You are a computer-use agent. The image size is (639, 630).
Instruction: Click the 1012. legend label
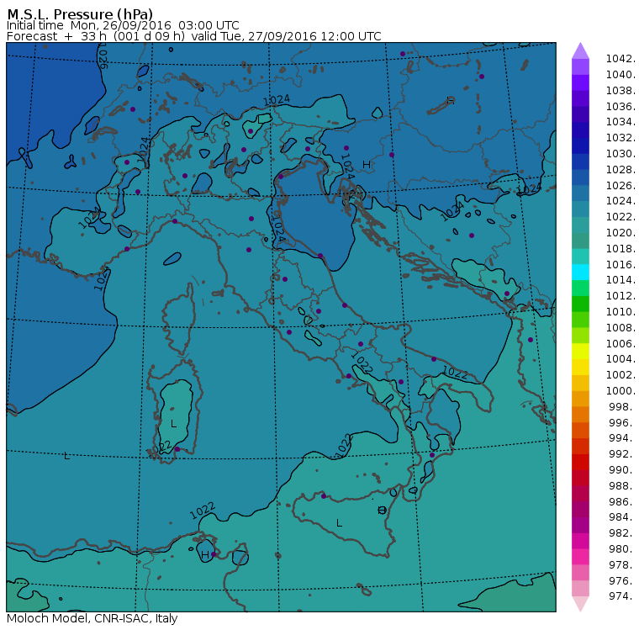621,296
